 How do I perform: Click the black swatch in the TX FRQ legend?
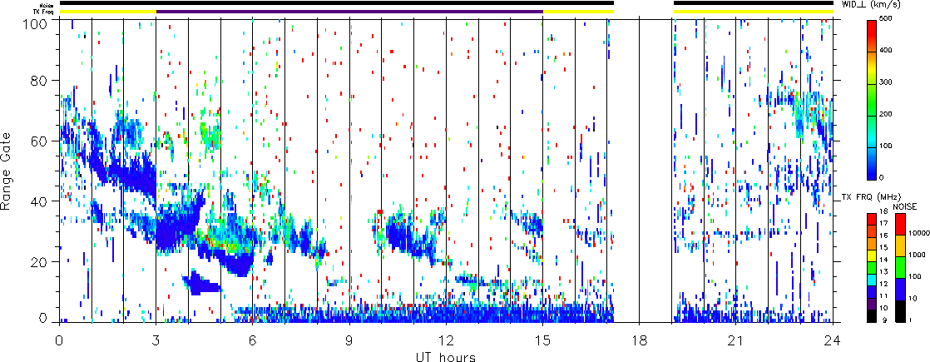pos(872,315)
